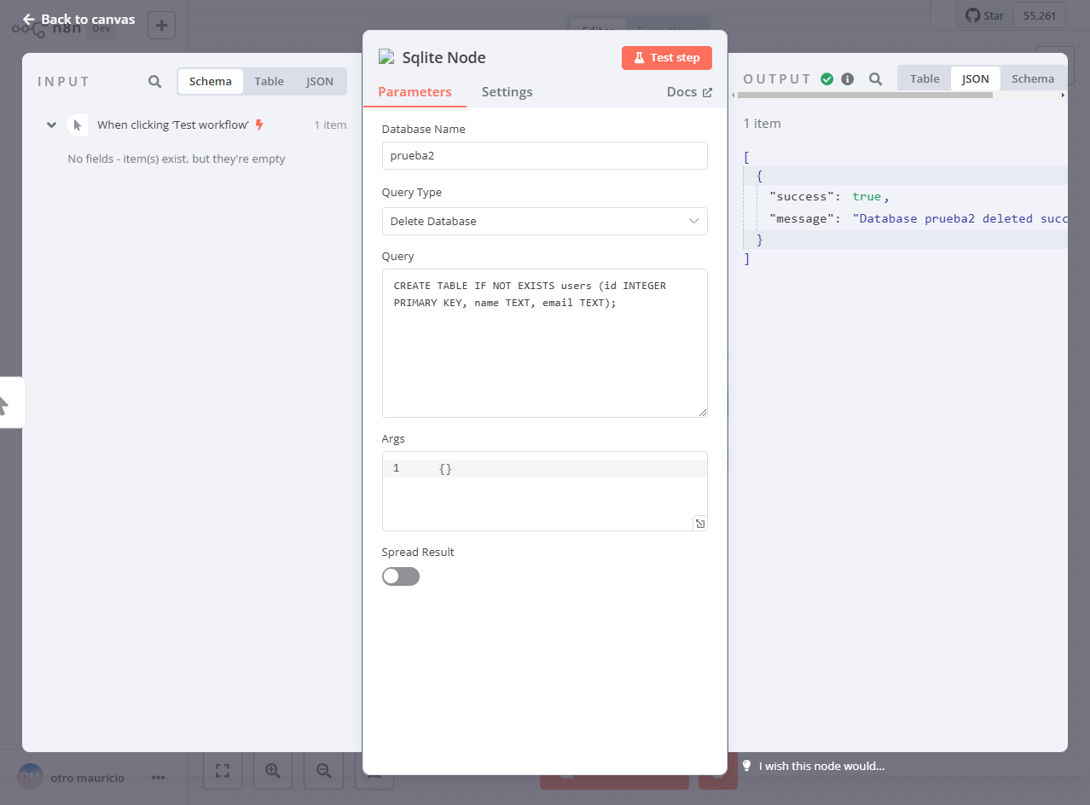Select the Schema tab in OUTPUT
This screenshot has width=1090, height=805.
[1033, 78]
